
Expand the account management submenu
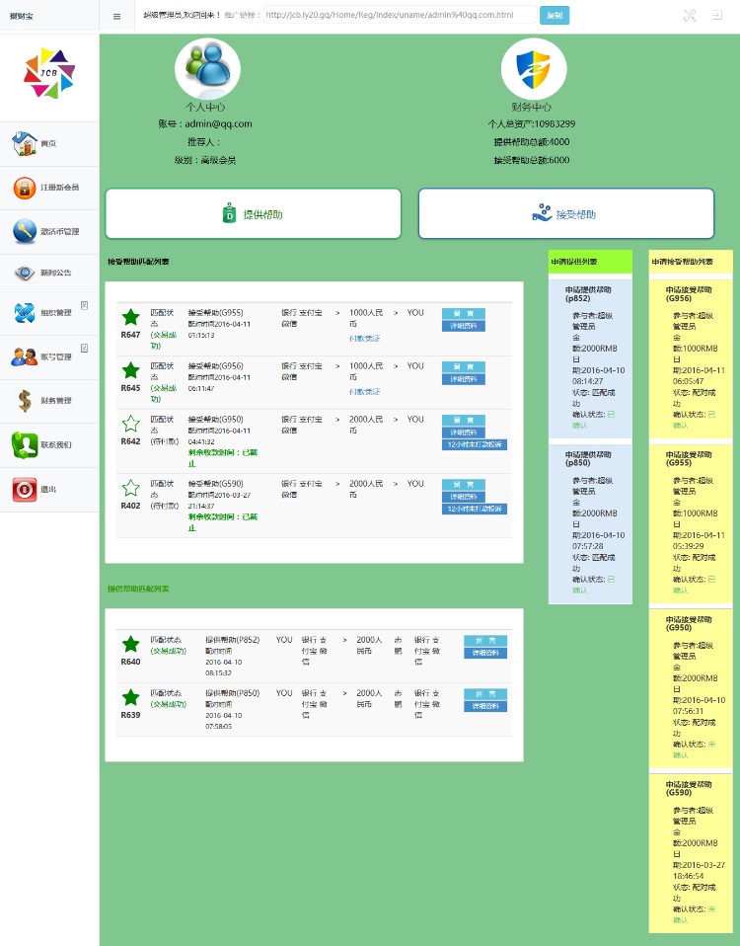[x=85, y=349]
